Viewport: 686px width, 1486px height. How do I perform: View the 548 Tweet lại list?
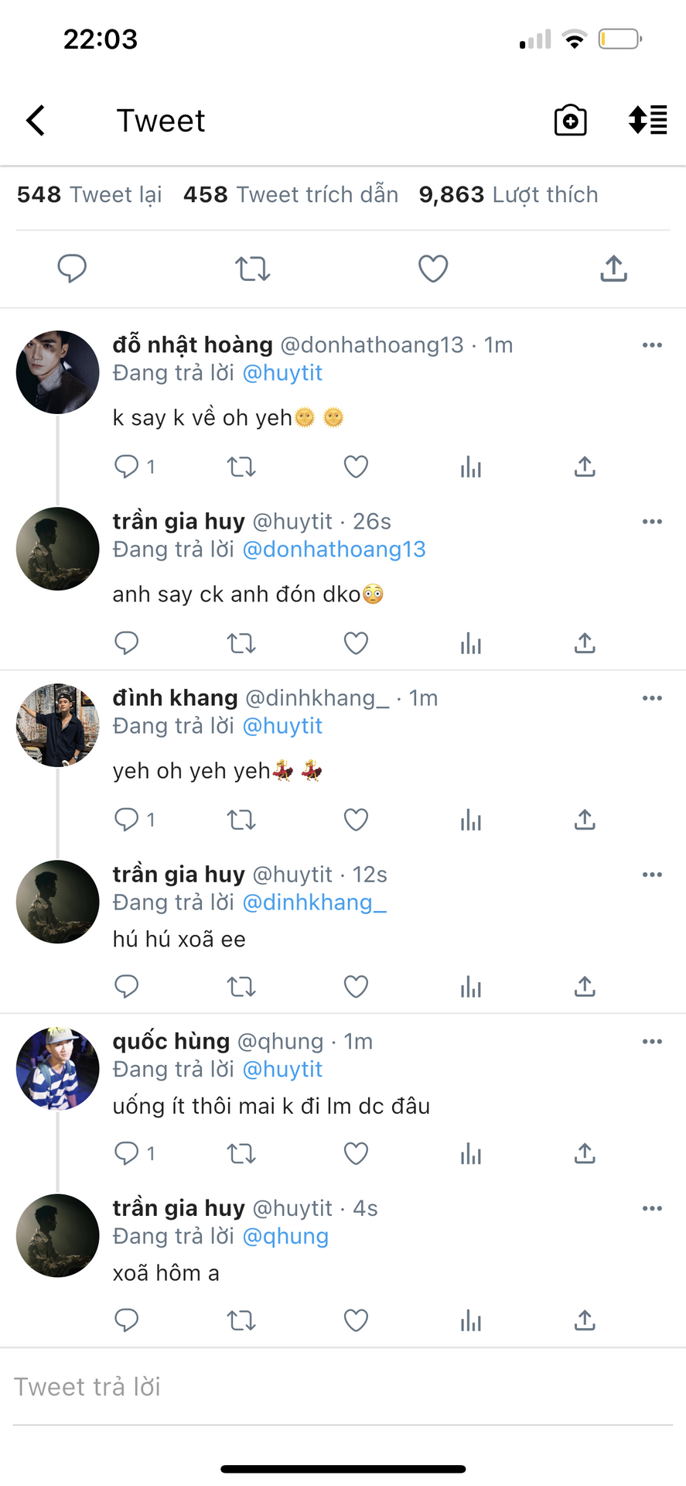89,194
